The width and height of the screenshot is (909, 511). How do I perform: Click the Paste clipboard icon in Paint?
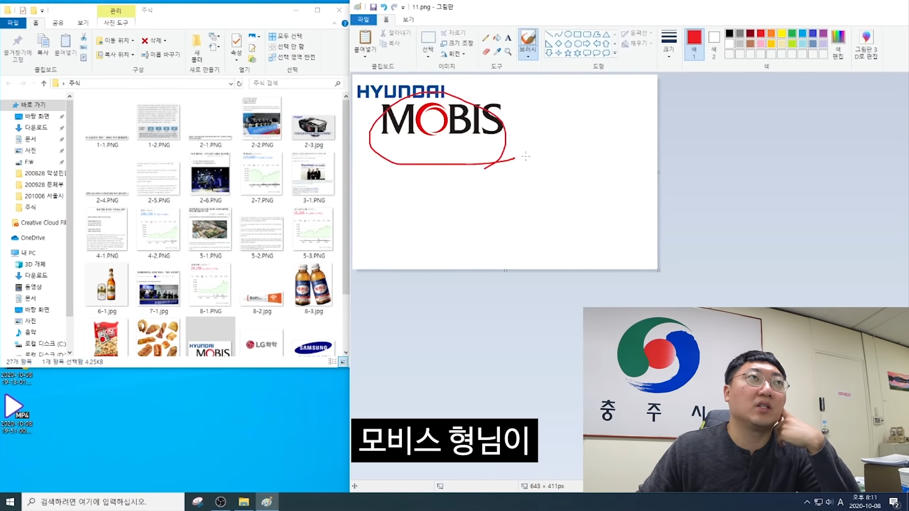[365, 37]
